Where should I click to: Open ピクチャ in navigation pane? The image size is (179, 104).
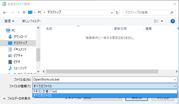(x=18, y=56)
